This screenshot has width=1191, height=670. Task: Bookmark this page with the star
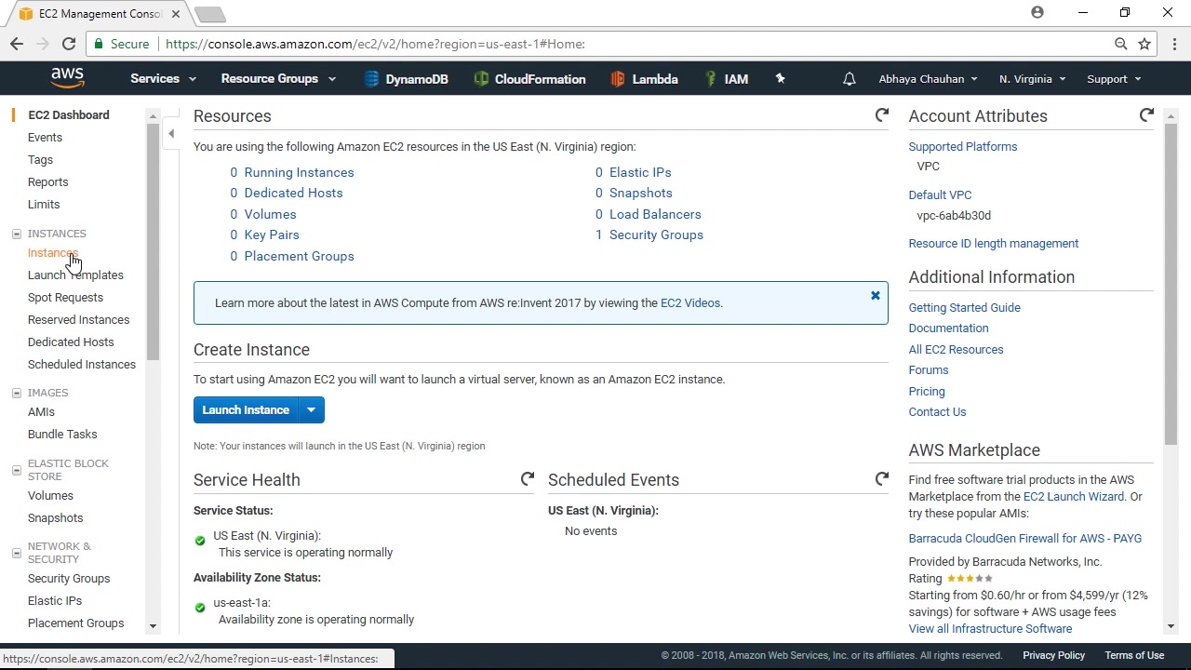tap(1144, 44)
